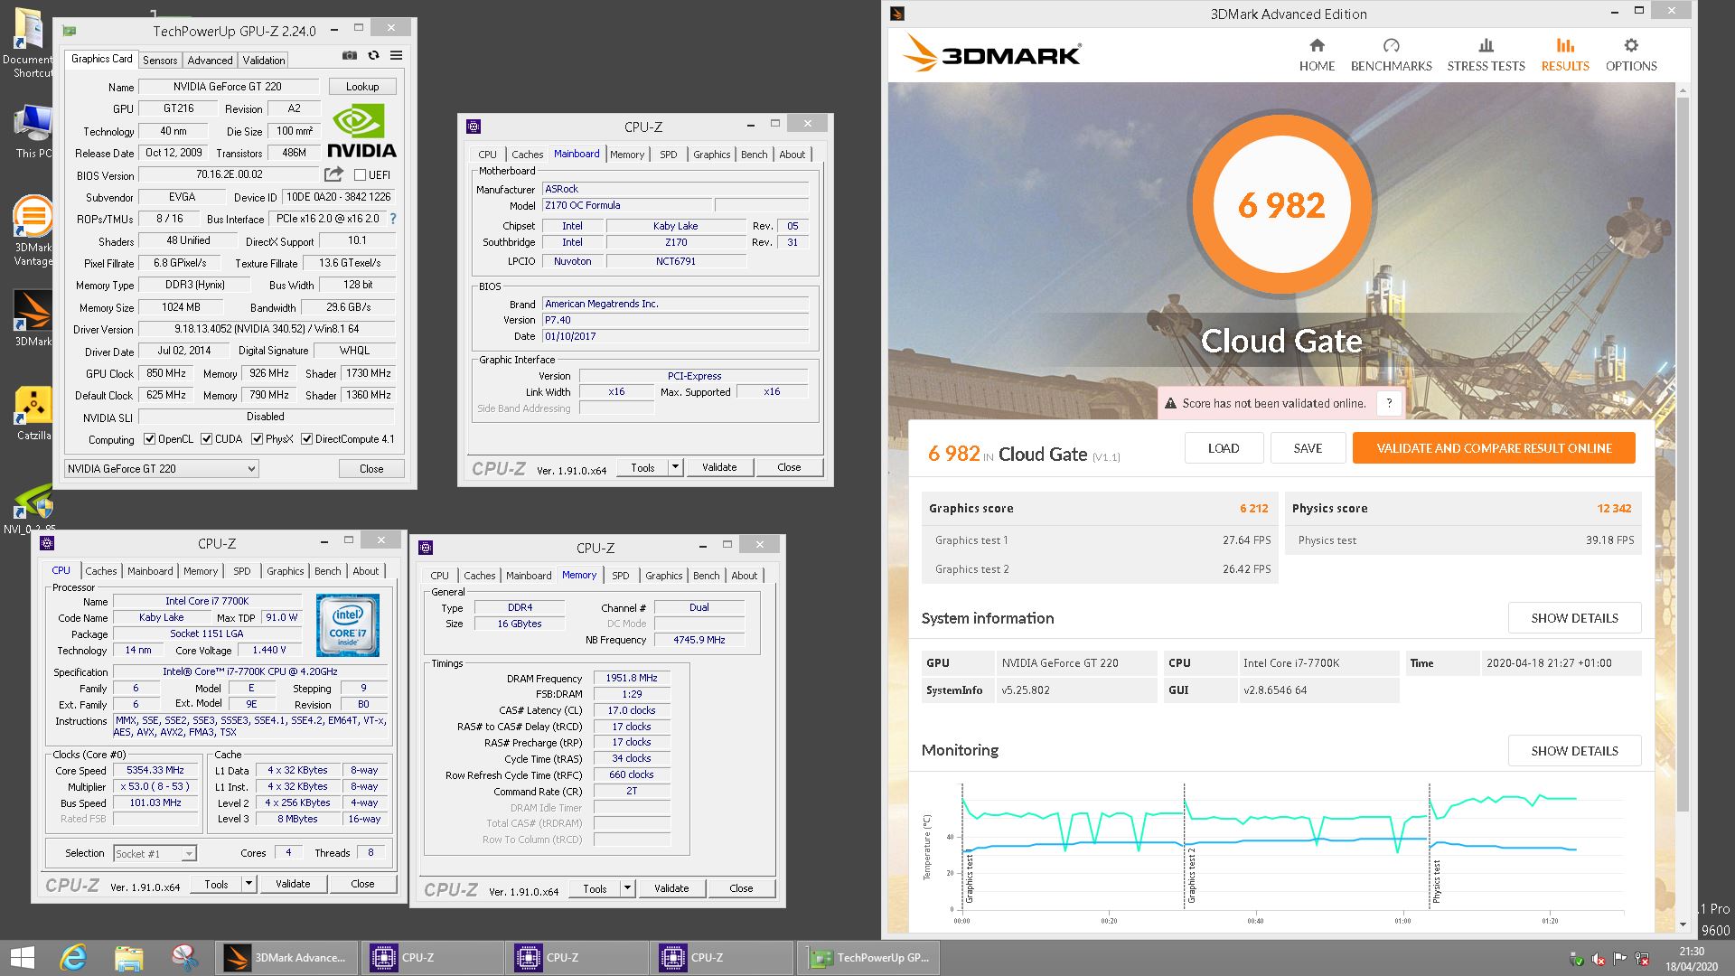Open the Socket #1 selection dropdown
Viewport: 1735px width, 976px height.
coord(155,853)
